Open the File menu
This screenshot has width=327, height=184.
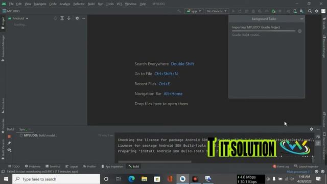[11, 4]
